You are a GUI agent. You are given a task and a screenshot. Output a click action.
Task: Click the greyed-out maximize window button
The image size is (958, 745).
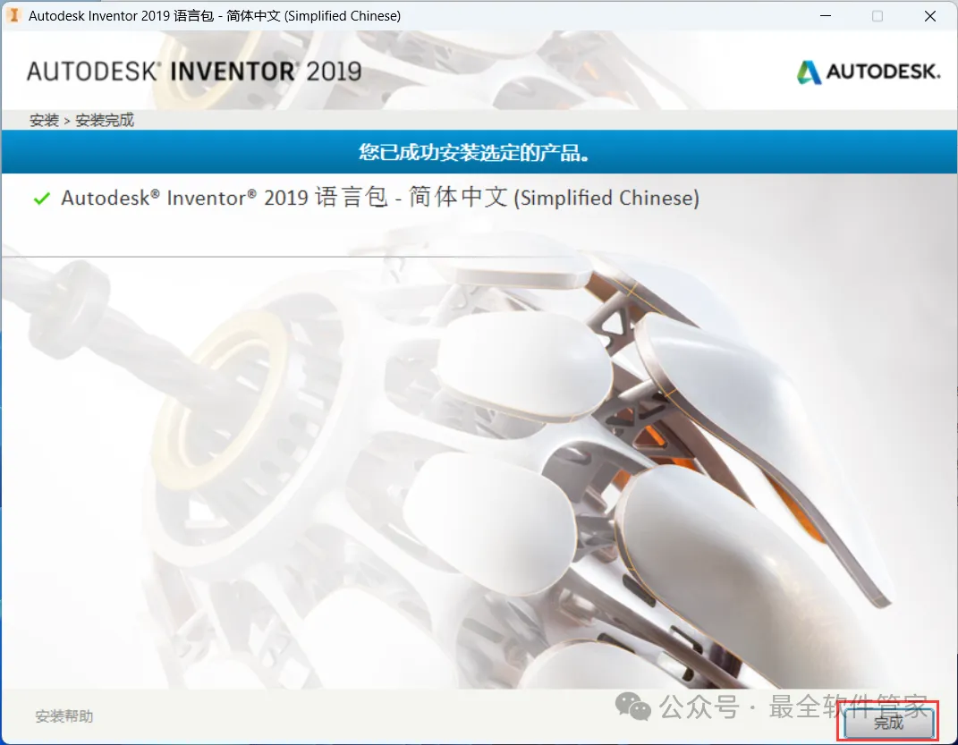pos(877,15)
